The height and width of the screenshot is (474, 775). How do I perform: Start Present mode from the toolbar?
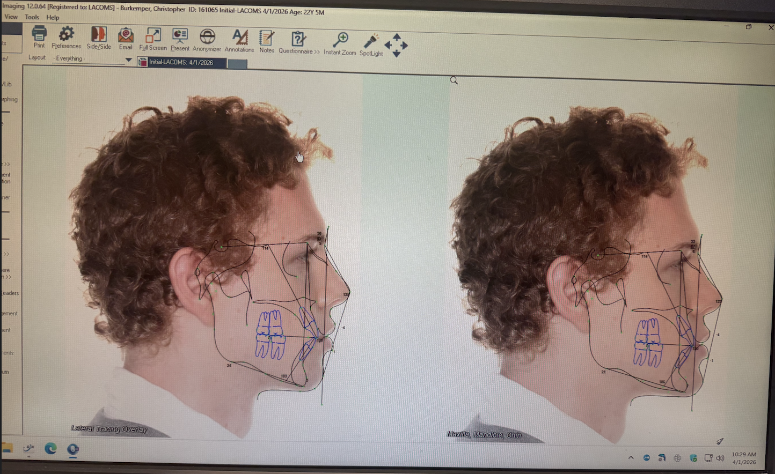pyautogui.click(x=180, y=38)
